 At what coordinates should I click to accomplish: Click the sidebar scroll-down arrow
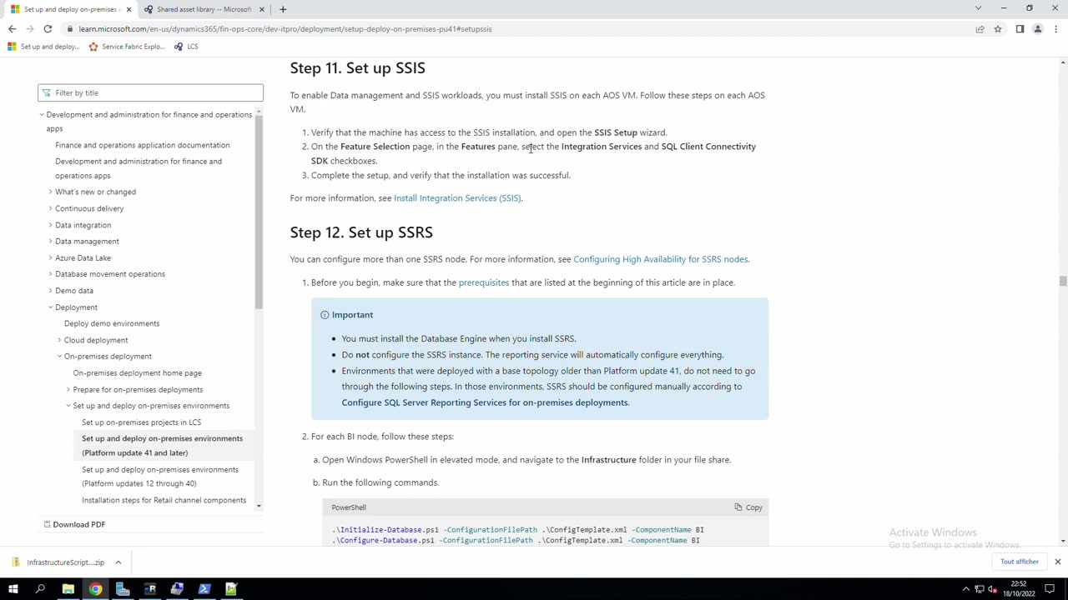click(259, 506)
